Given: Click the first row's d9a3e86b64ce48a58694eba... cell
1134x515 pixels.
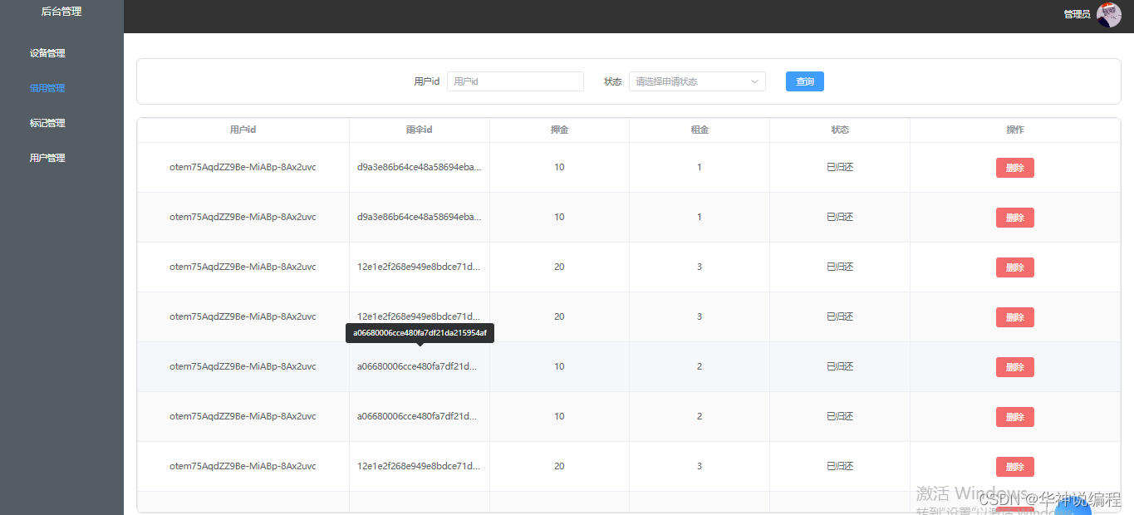Looking at the screenshot, I should tap(419, 167).
